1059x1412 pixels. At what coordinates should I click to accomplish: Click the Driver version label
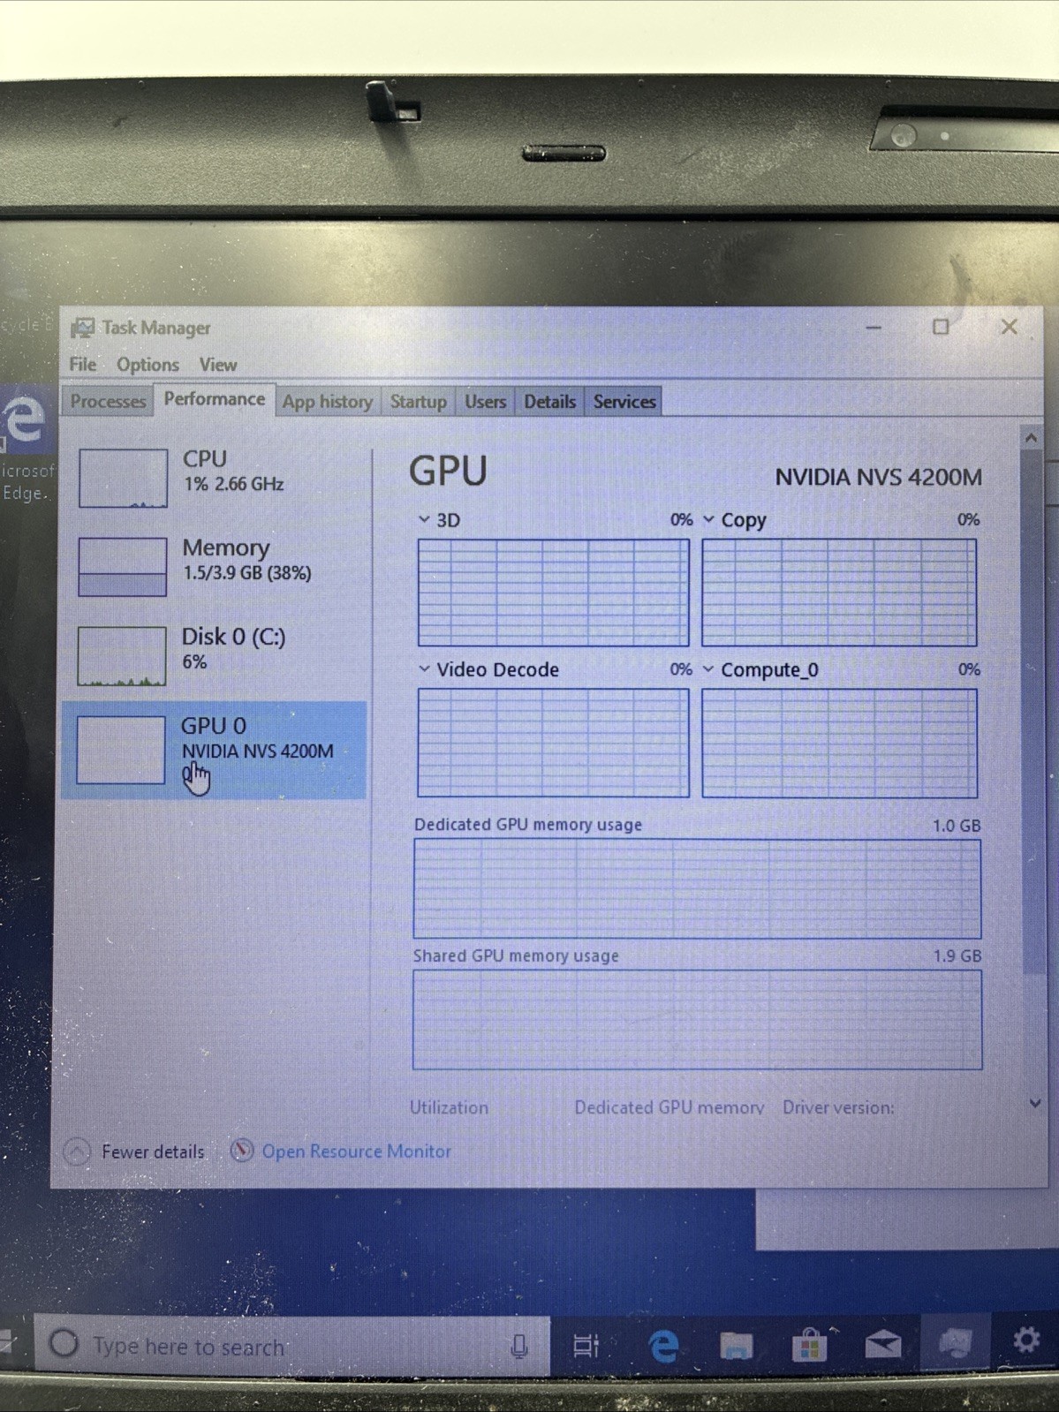[838, 1107]
